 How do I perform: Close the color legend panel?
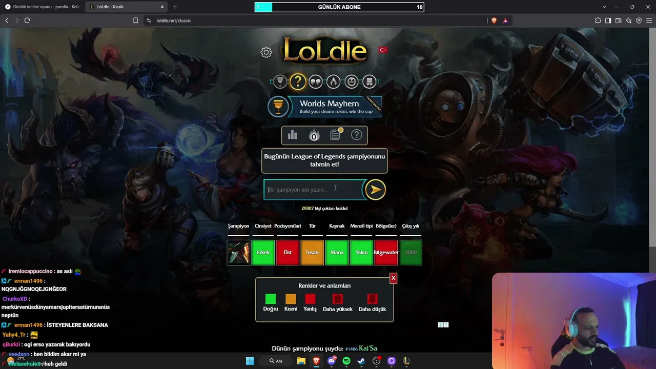tap(393, 278)
